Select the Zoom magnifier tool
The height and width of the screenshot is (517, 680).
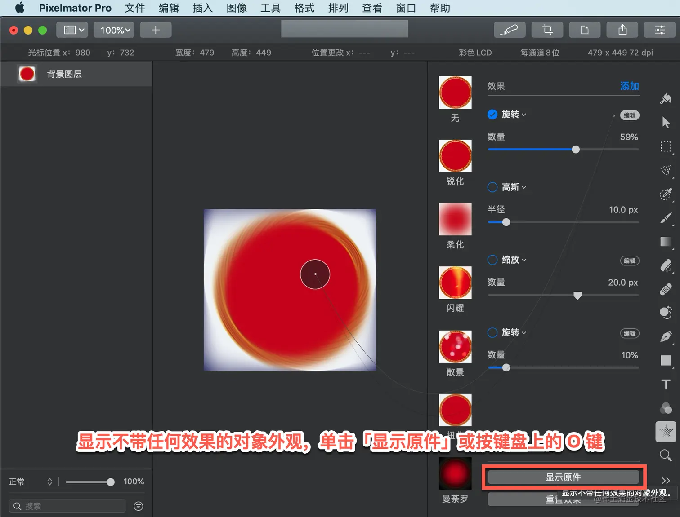[x=666, y=455]
